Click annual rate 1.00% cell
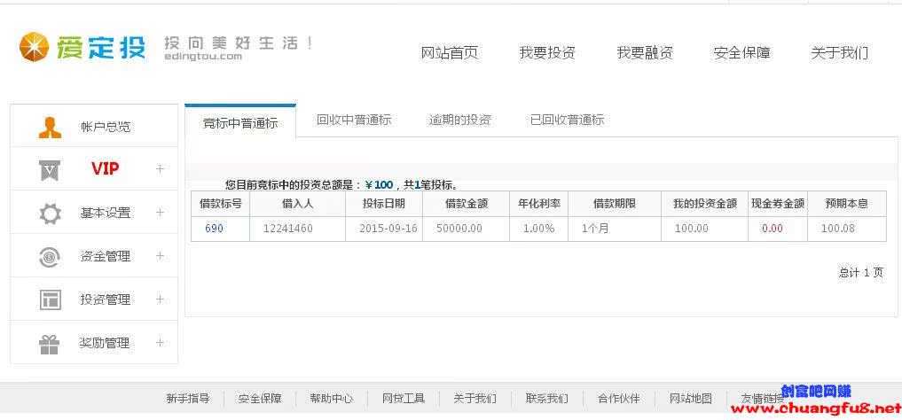 539,229
